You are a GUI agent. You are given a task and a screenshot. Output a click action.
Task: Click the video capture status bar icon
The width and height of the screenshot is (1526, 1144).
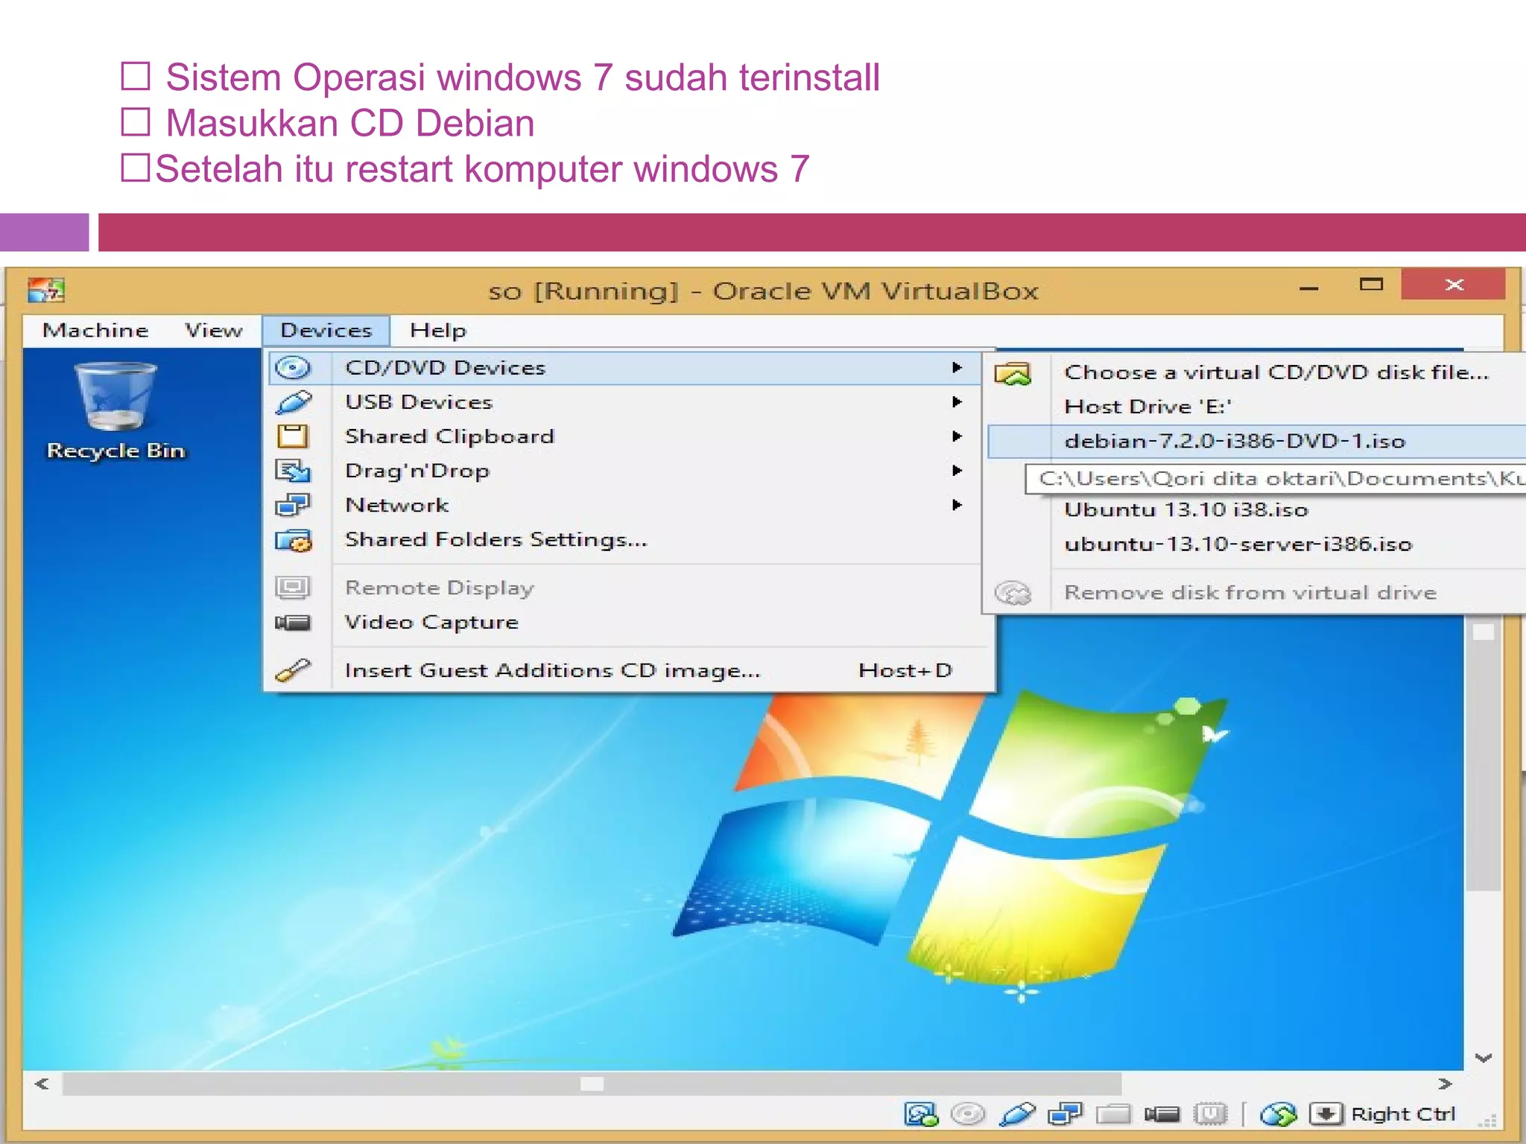coord(1162,1113)
